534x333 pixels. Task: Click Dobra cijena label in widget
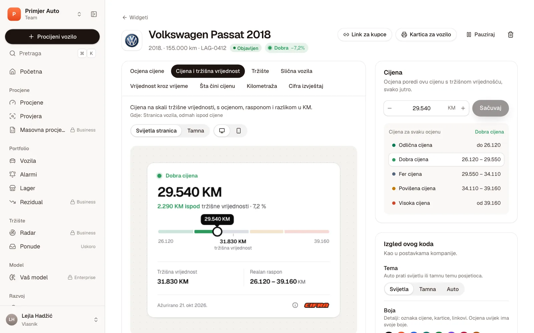[182, 176]
